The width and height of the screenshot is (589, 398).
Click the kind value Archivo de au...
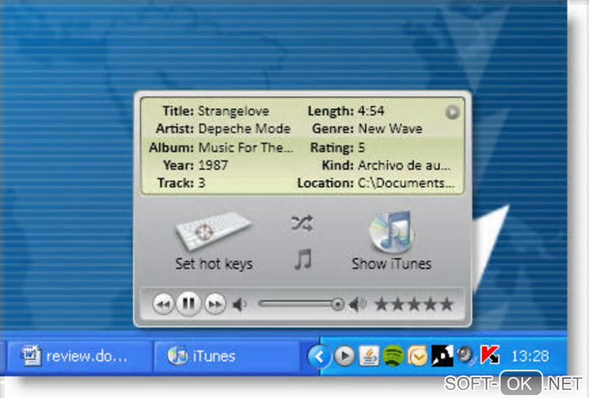click(404, 165)
